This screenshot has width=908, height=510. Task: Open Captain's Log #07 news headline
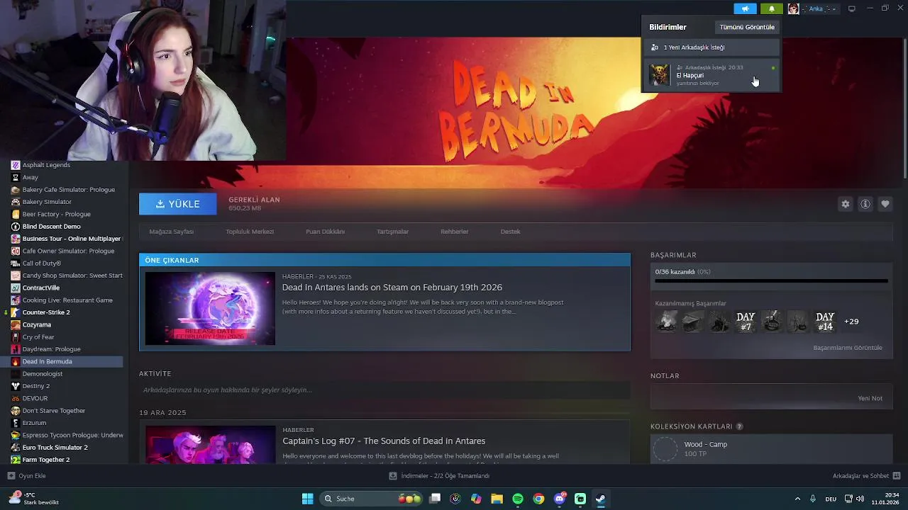384,441
